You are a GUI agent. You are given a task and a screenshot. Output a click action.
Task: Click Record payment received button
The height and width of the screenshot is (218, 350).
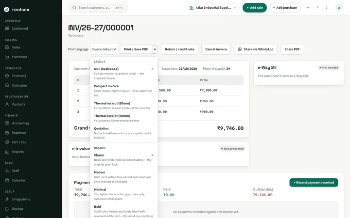pos(314,183)
